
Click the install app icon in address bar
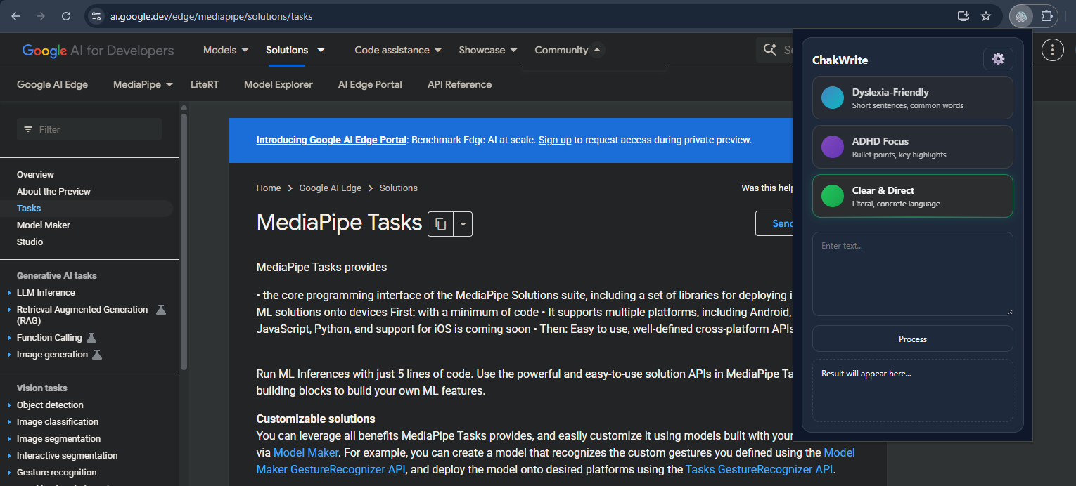(963, 16)
